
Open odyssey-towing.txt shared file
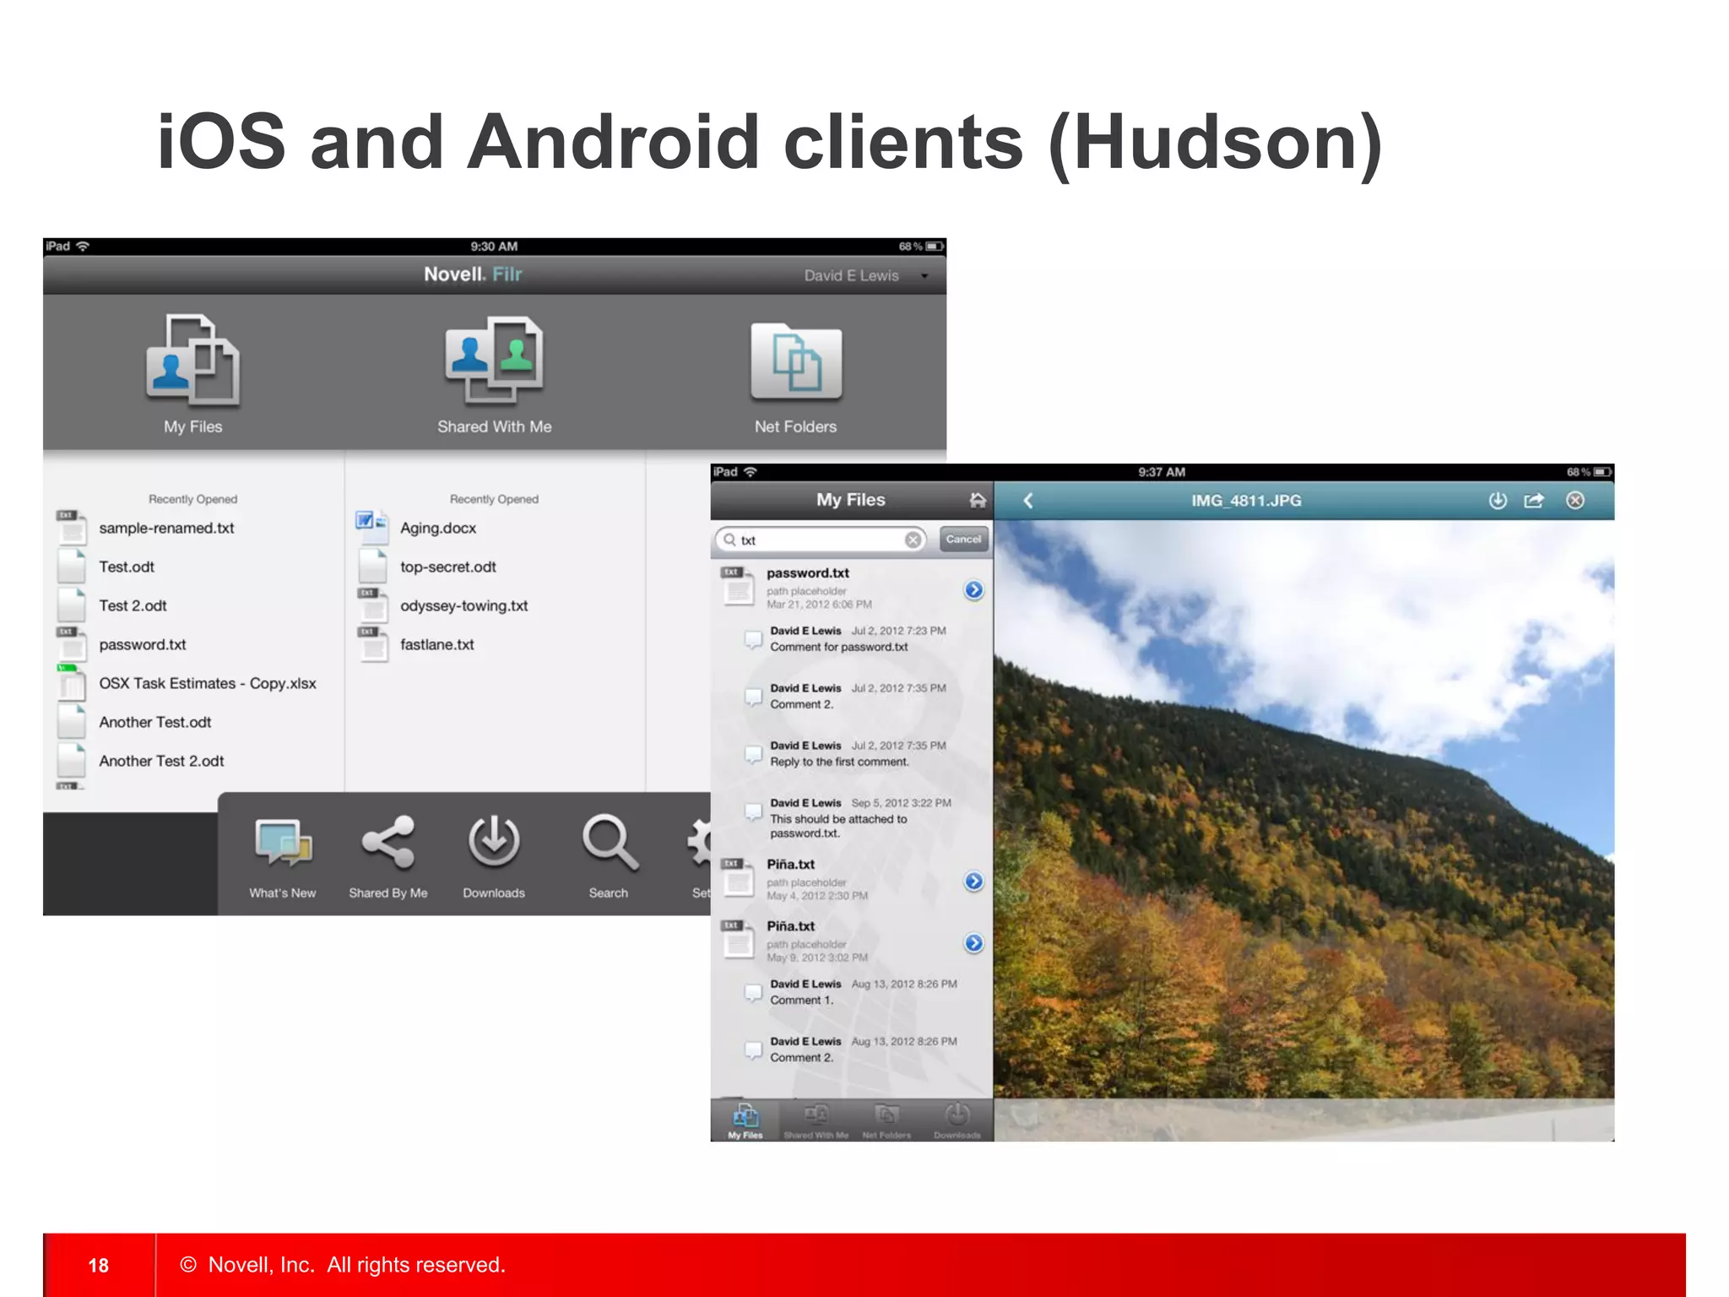click(463, 605)
